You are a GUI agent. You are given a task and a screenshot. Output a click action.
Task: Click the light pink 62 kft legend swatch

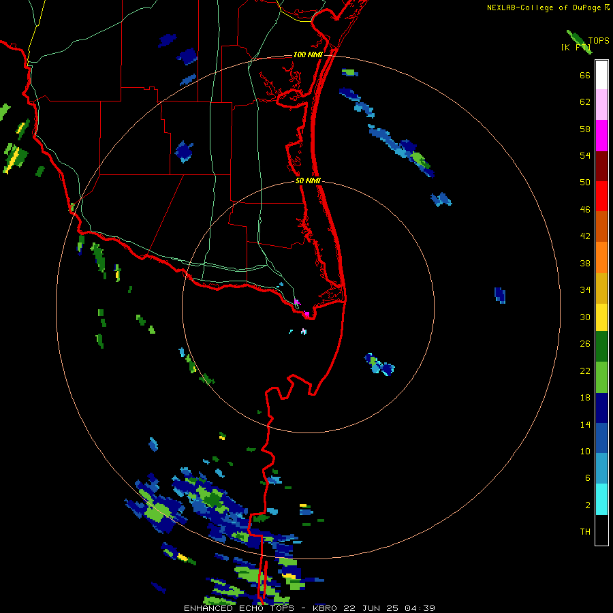[601, 104]
